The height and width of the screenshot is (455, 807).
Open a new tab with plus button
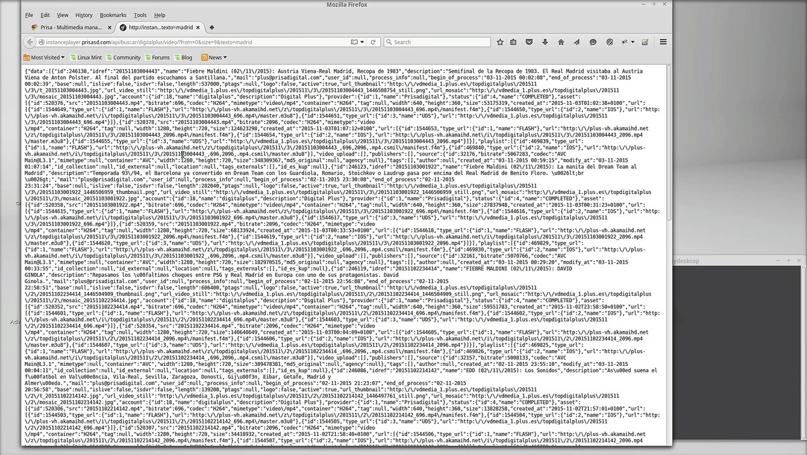[212, 28]
